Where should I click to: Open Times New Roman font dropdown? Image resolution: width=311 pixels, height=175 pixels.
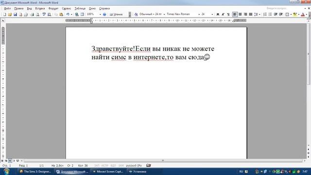pos(199,14)
